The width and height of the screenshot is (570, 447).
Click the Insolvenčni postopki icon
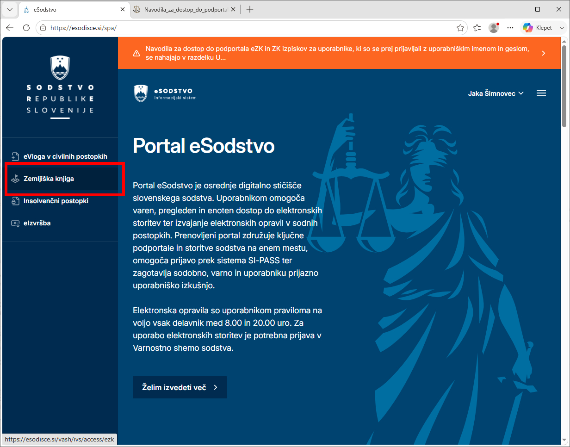(15, 201)
